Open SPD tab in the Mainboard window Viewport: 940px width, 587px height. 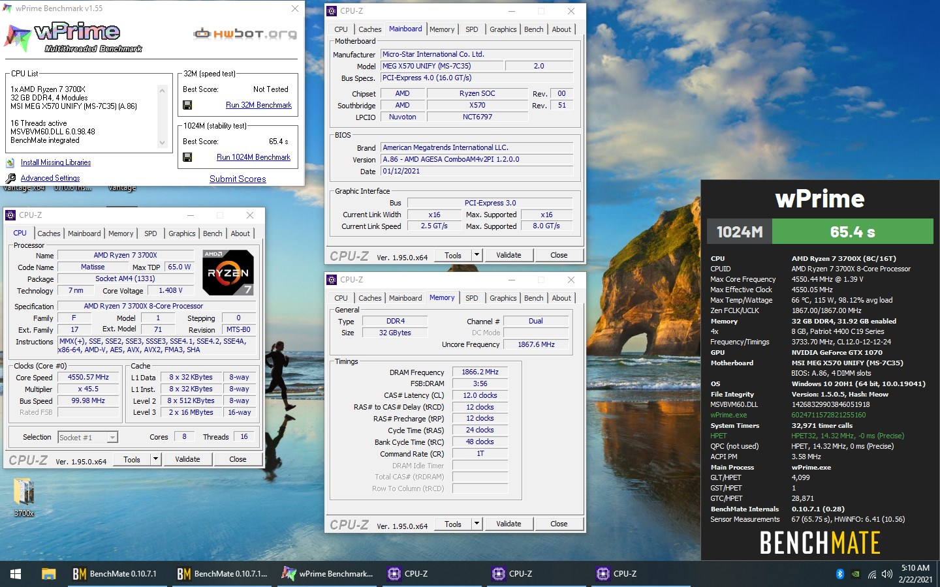pyautogui.click(x=472, y=29)
